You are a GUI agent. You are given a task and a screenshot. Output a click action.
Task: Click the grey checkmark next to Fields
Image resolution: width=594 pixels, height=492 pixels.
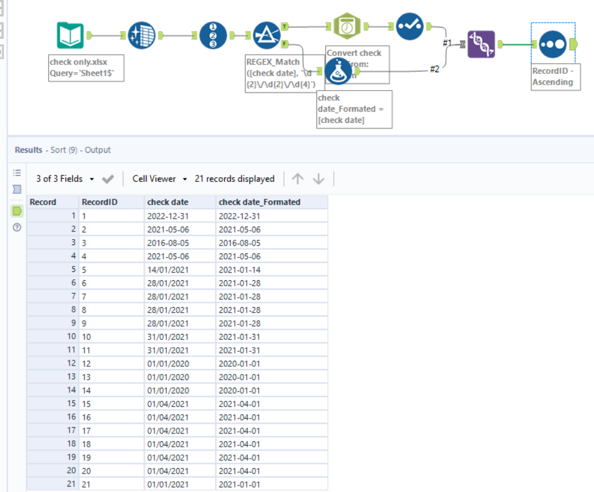click(x=108, y=179)
